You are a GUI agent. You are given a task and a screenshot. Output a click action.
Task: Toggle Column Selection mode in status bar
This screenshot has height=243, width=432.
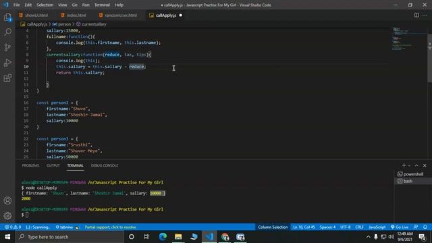pos(273,227)
